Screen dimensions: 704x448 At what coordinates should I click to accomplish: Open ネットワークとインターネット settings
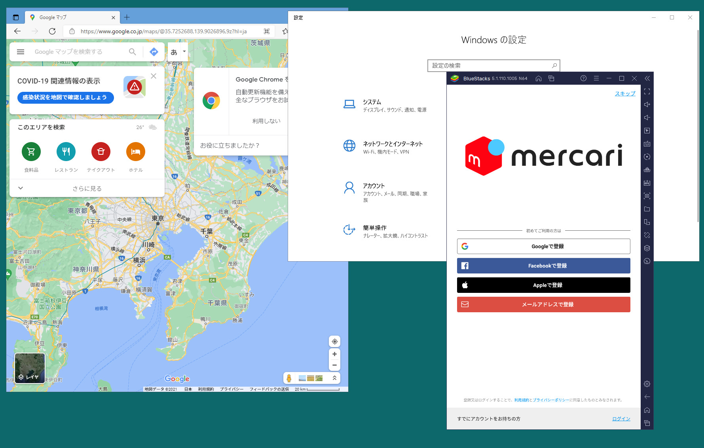coord(386,147)
